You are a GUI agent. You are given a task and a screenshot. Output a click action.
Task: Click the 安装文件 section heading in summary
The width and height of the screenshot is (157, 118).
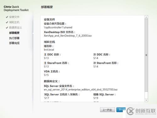49,20
